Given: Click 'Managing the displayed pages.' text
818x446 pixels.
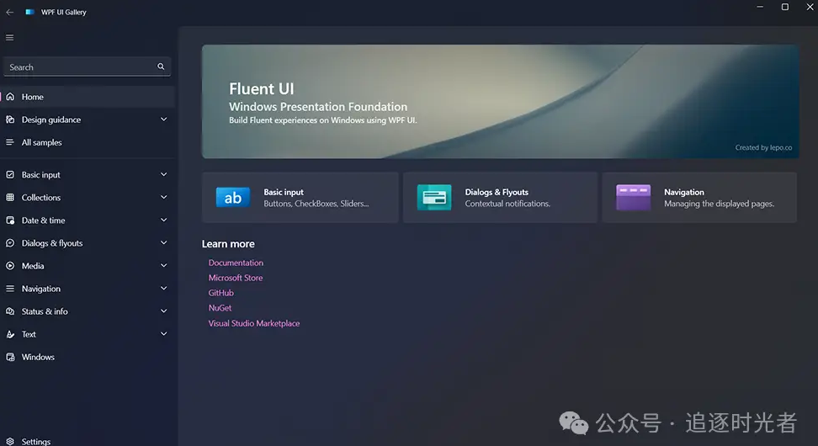Looking at the screenshot, I should [x=719, y=204].
